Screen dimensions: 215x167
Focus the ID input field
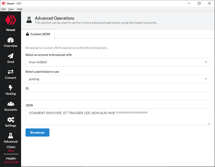point(118,96)
